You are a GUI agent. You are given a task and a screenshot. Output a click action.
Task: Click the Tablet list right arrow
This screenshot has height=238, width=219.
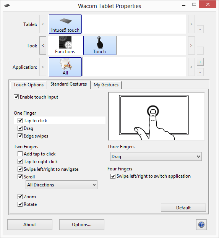point(191,24)
